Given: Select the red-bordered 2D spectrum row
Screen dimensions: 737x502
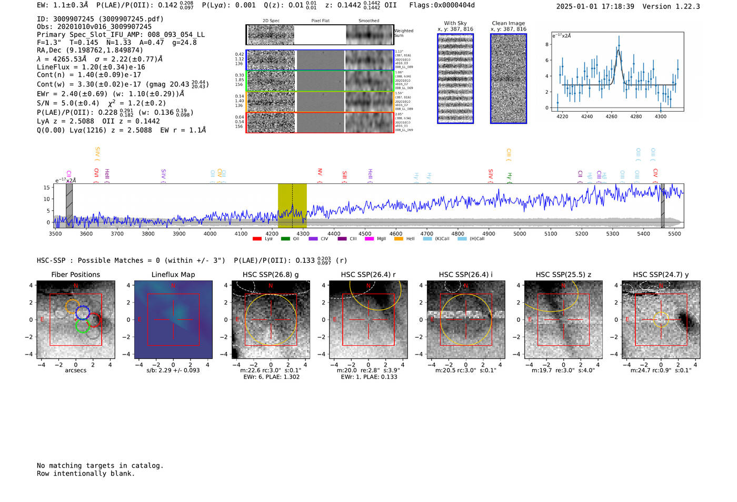Looking at the screenshot, I should [320, 122].
